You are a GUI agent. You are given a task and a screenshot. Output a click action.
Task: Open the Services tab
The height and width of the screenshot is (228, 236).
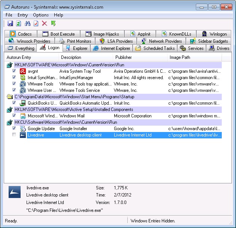pyautogui.click(x=191, y=48)
